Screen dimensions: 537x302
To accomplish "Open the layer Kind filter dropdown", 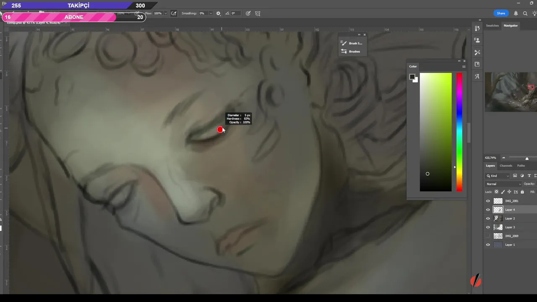I will coord(498,176).
